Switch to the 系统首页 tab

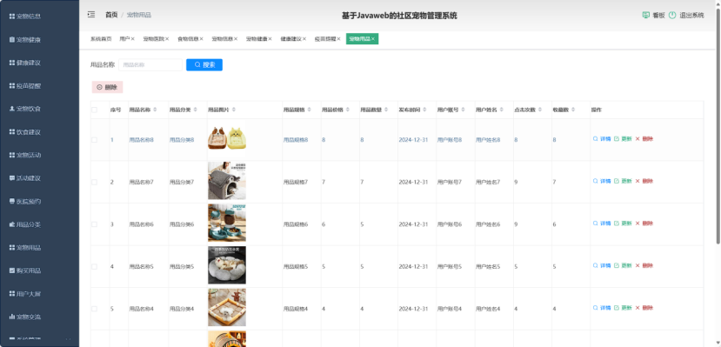(x=101, y=39)
